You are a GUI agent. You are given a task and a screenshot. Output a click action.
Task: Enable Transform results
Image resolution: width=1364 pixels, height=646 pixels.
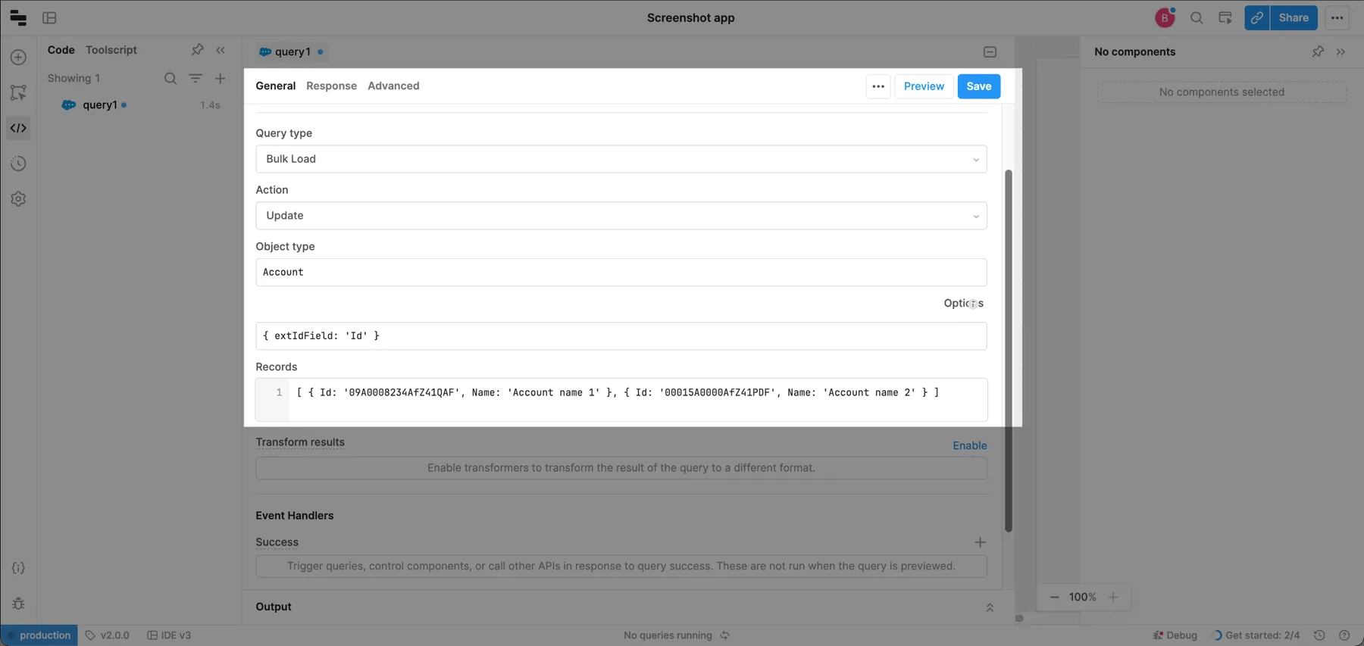[970, 445]
